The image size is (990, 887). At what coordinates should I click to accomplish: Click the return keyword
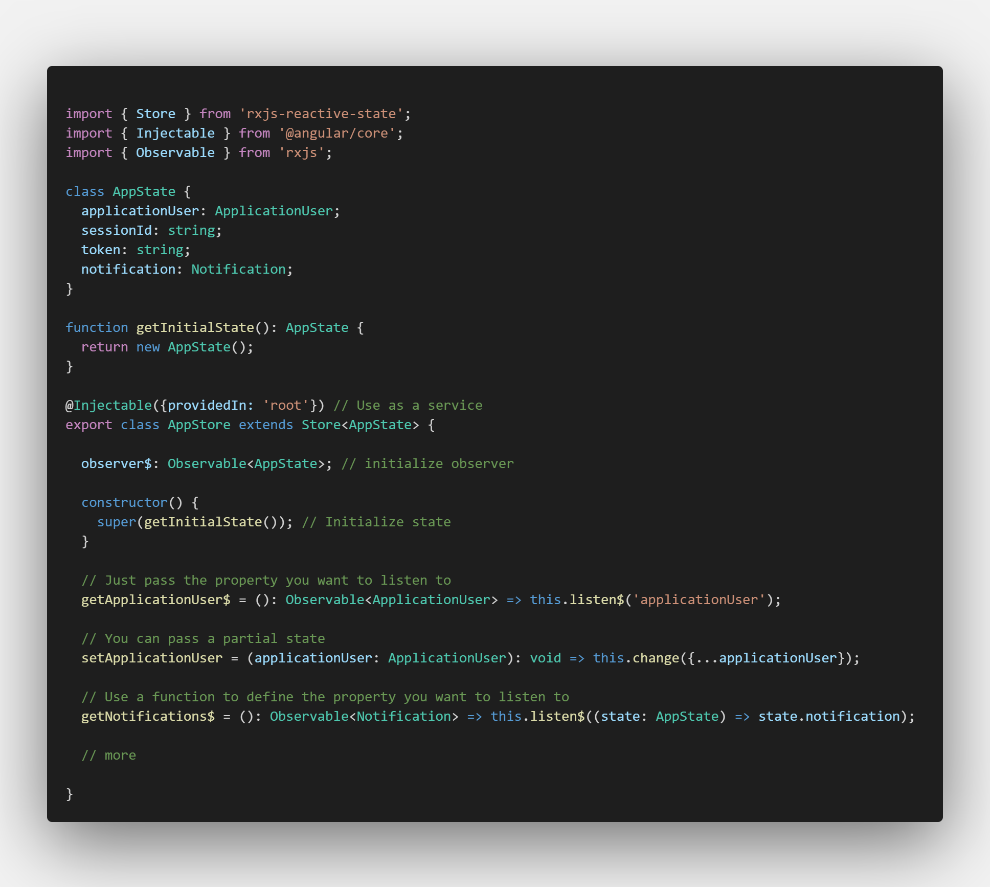[x=104, y=347]
